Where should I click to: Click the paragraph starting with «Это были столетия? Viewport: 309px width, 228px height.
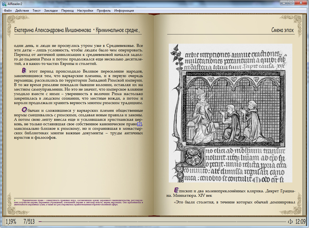tap(234, 202)
